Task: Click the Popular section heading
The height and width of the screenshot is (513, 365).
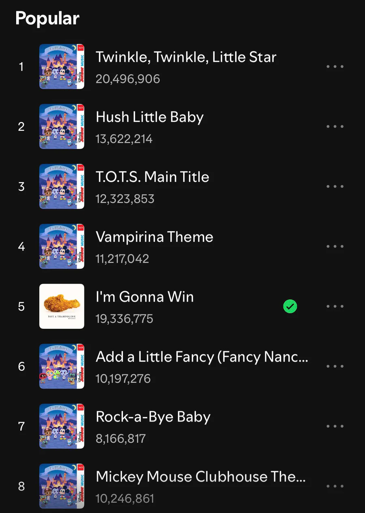Action: (47, 19)
